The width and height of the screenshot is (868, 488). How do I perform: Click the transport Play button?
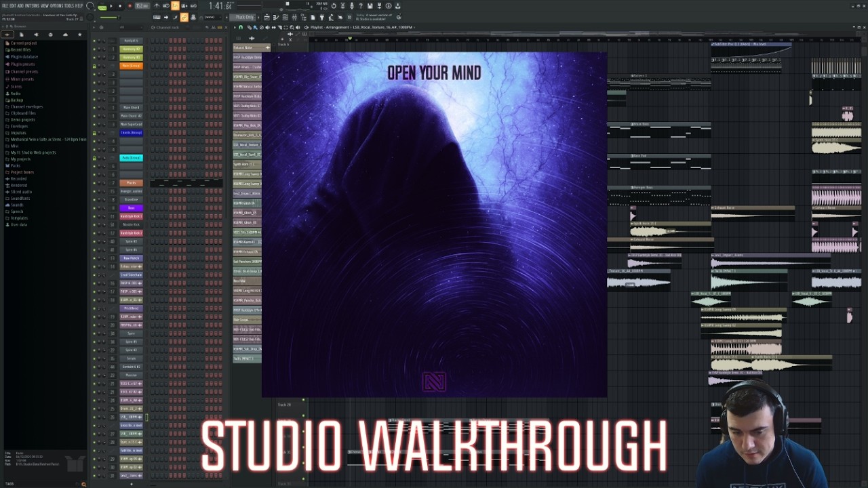point(111,6)
